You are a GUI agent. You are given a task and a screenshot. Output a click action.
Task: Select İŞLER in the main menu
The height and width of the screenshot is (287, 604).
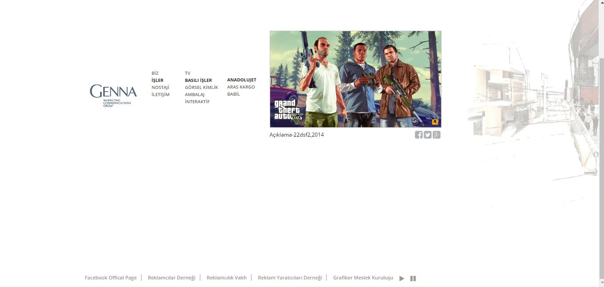point(157,81)
